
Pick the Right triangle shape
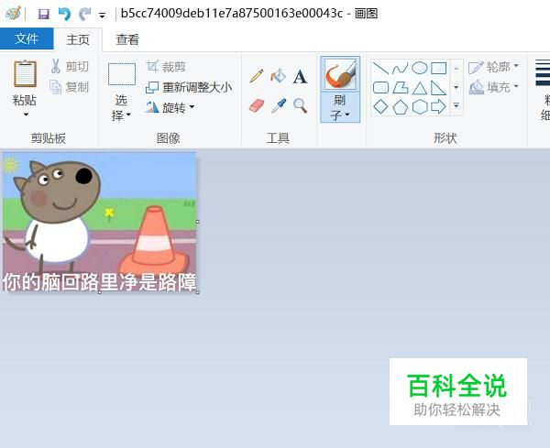point(438,88)
